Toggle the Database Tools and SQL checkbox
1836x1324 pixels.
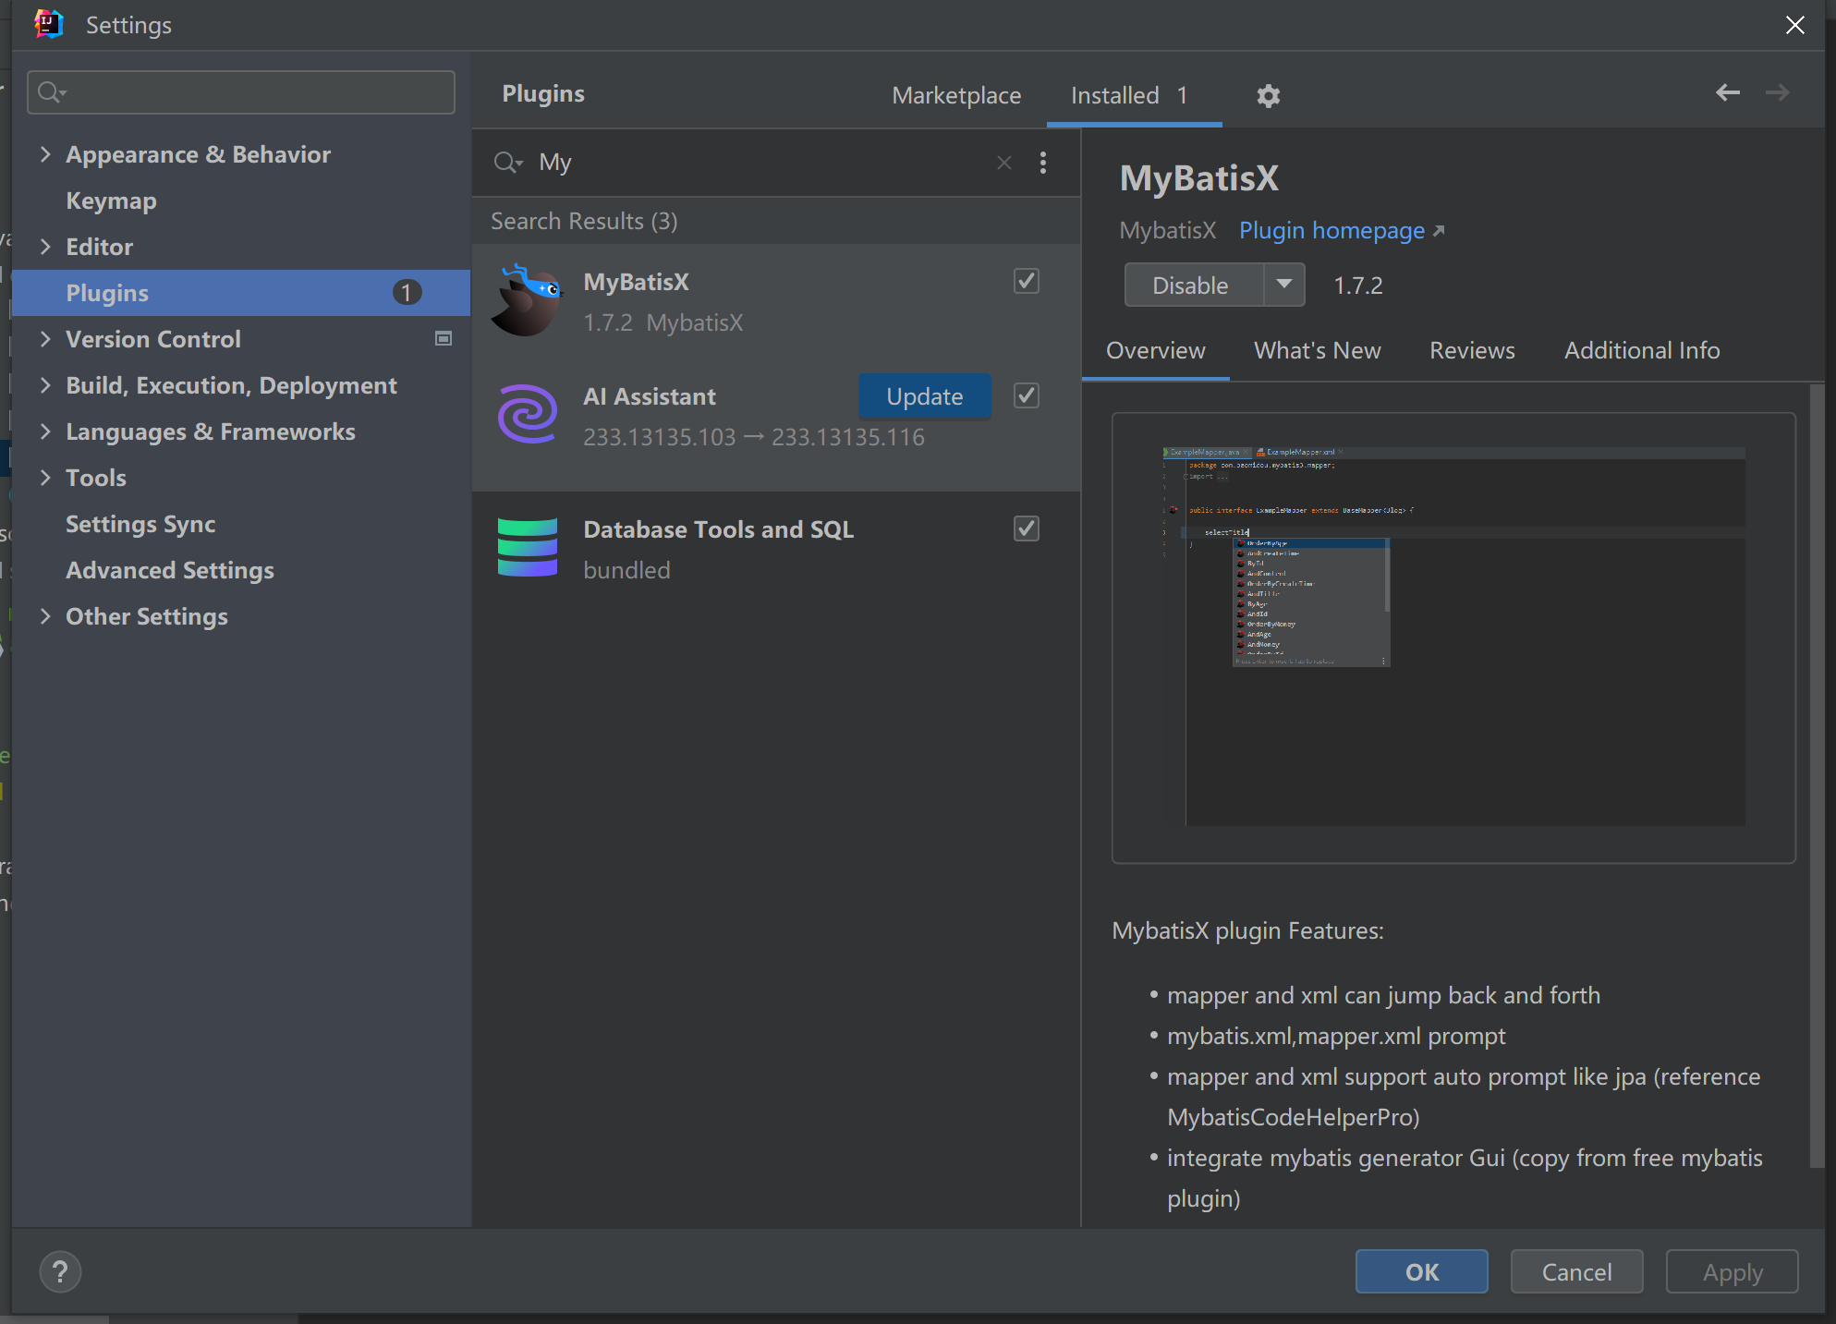(x=1027, y=528)
